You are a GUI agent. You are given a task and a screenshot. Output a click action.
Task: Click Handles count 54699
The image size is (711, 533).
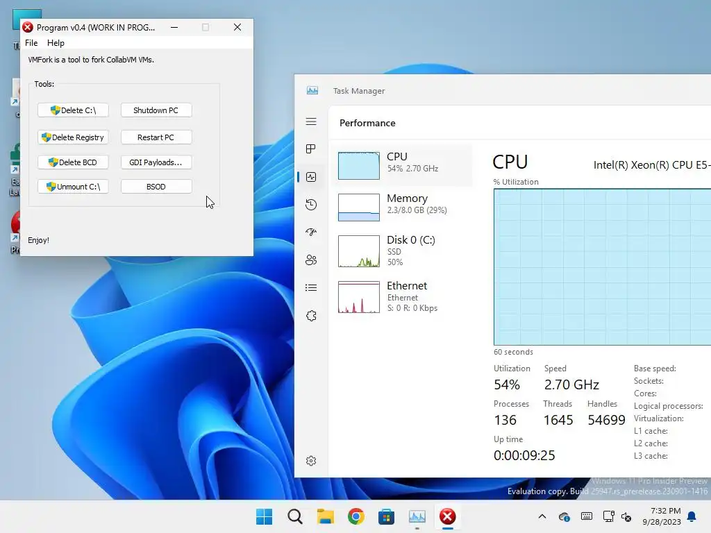click(606, 420)
